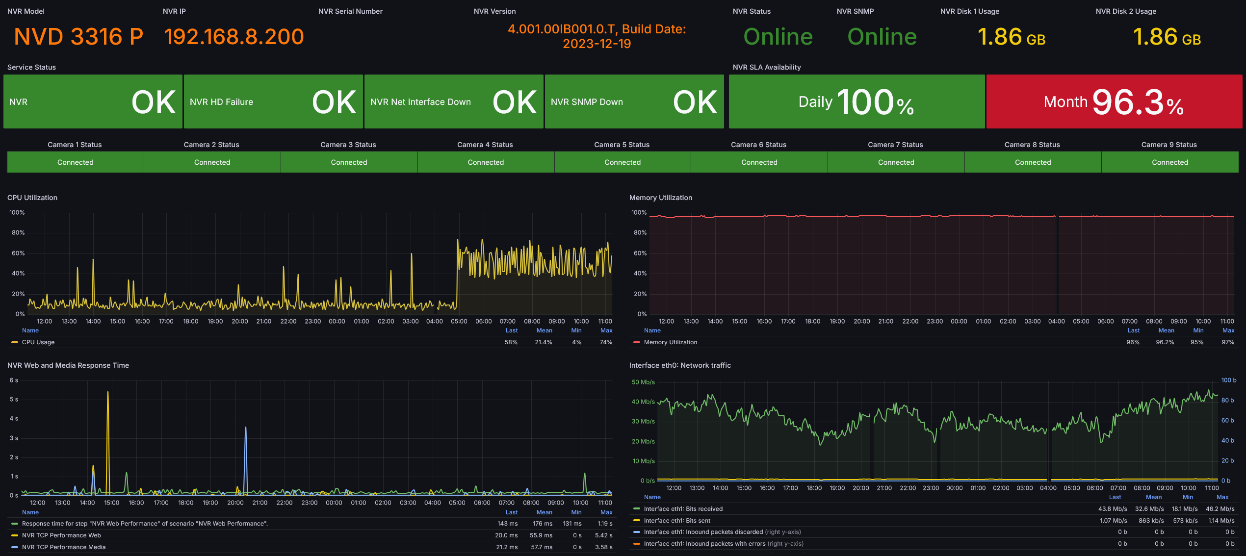Sort Memory Utilization legend by Mean column
The width and height of the screenshot is (1246, 556).
point(1166,330)
